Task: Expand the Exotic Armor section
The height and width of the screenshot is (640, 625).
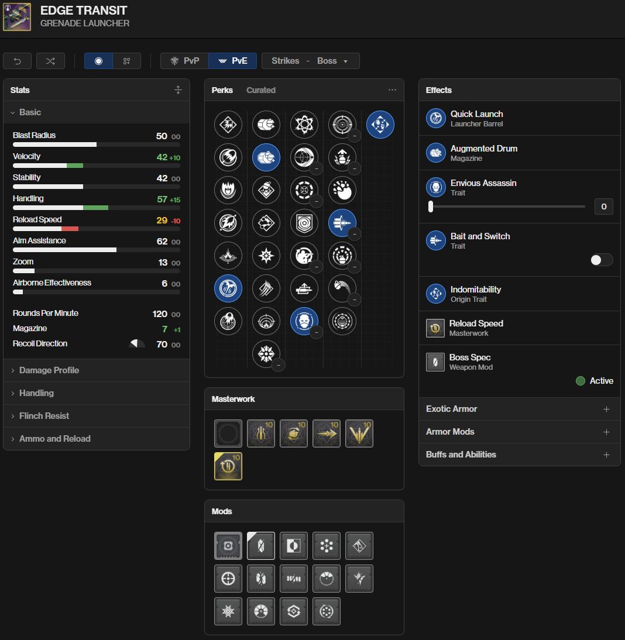Action: point(519,409)
